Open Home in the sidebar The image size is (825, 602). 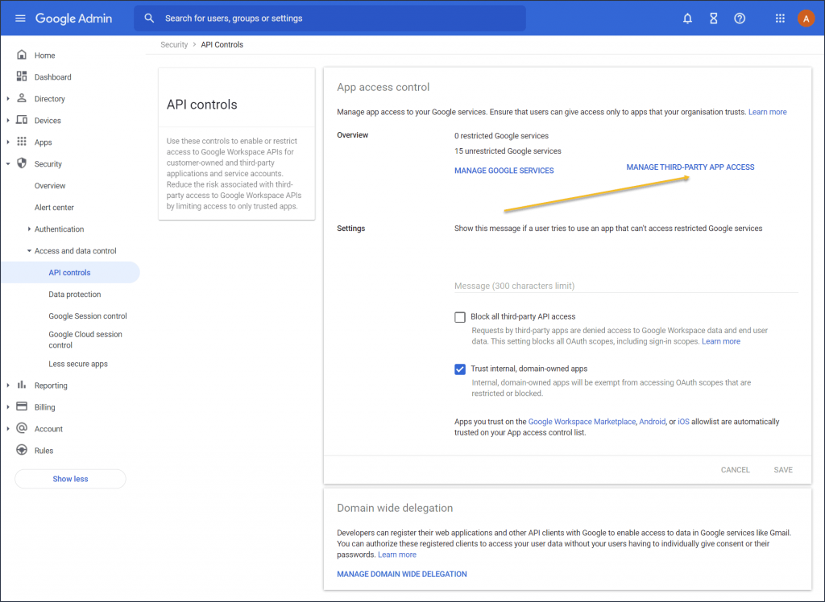[45, 56]
